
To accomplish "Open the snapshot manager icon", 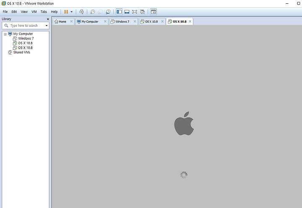I will tap(108, 12).
